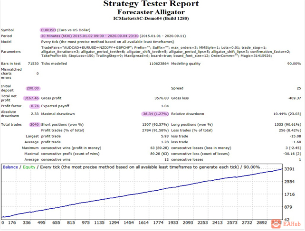305x231 pixels.
Task: Select the highlighted 30 Minutes (M30) period
Action: coord(90,36)
